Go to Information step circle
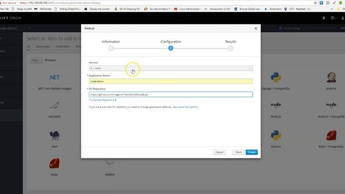The height and width of the screenshot is (194, 345). coord(111,48)
